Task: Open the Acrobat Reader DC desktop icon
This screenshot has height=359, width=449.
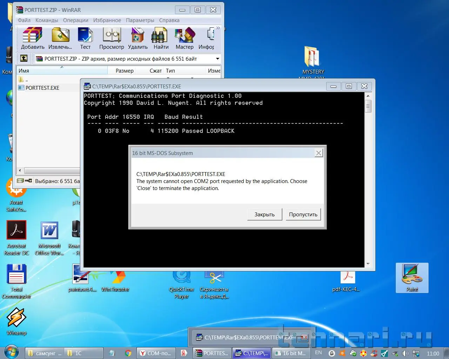Action: [x=16, y=238]
